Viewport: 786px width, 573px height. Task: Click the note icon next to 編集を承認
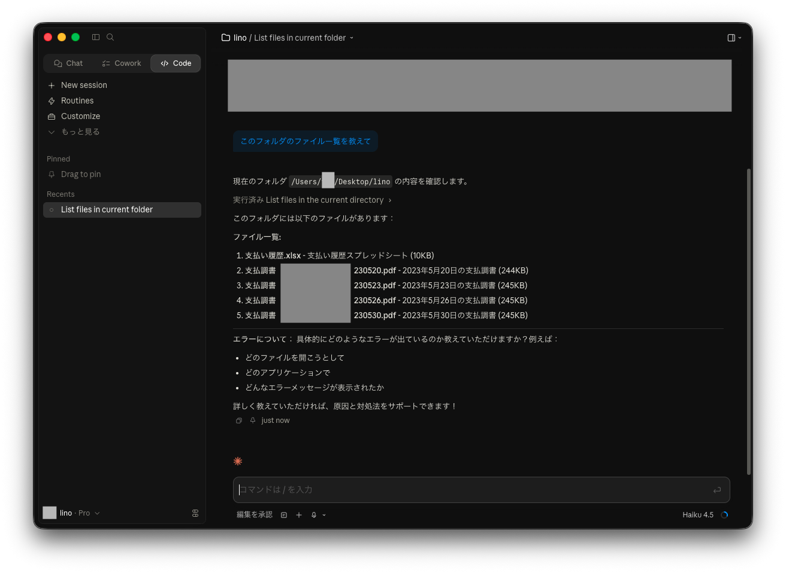click(284, 515)
